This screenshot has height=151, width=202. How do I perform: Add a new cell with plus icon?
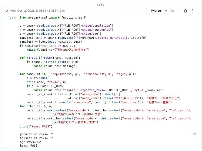tap(179, 11)
